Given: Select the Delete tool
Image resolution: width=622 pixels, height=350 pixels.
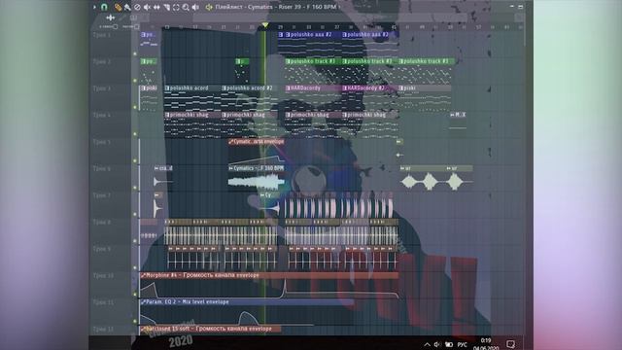Looking at the screenshot, I should point(137,7).
